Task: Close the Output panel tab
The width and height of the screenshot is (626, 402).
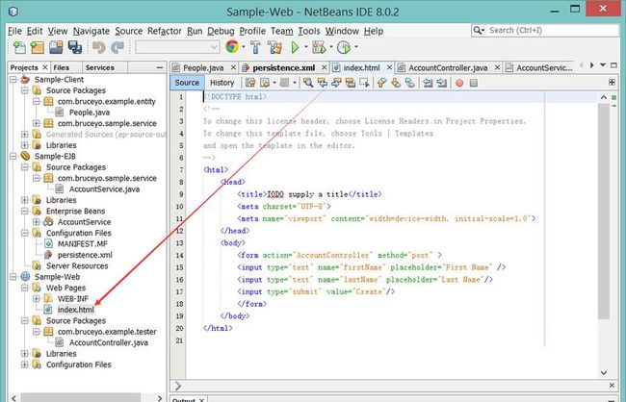Action: click(x=202, y=400)
